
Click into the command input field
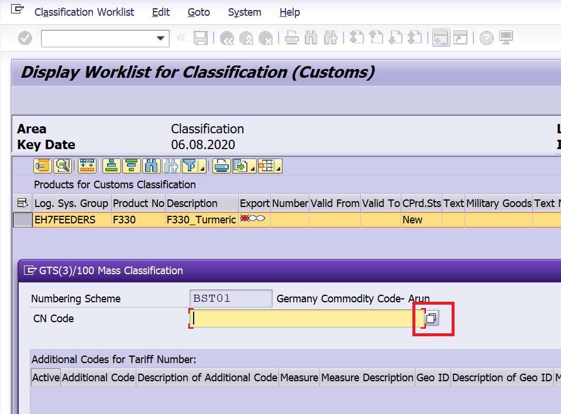(98, 38)
